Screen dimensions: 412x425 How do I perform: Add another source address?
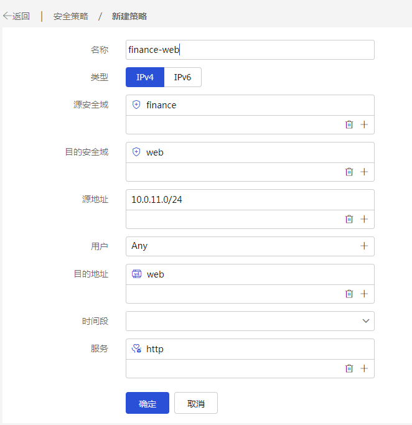pos(364,219)
